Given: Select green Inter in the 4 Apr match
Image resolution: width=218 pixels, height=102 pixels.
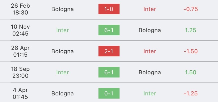Looking at the screenshot, I should 150,93.
